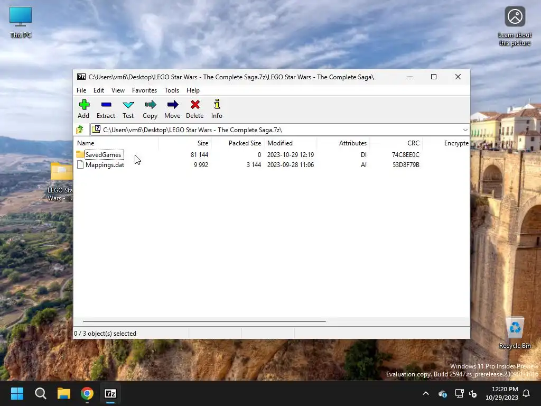
Task: Click the horizontal scrollbar thumb
Action: click(204, 321)
